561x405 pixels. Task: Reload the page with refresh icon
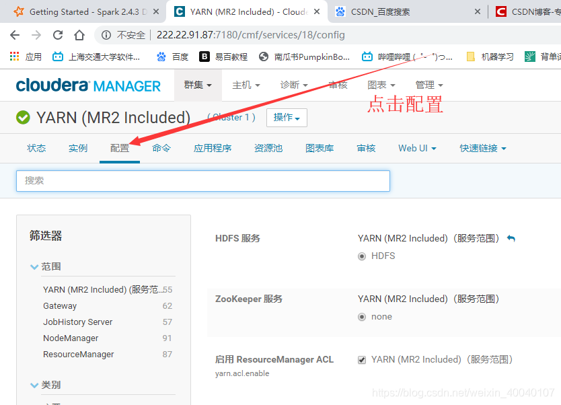point(58,35)
